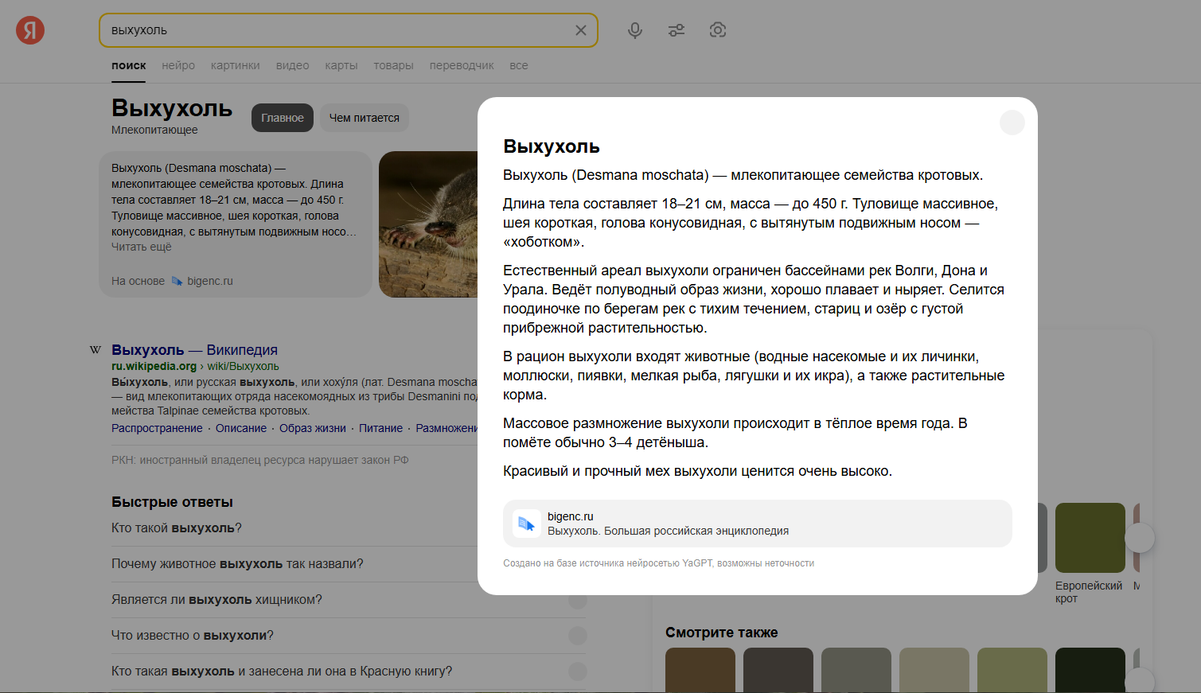1201x693 pixels.
Task: Clear the search query with the X icon
Action: (x=581, y=30)
